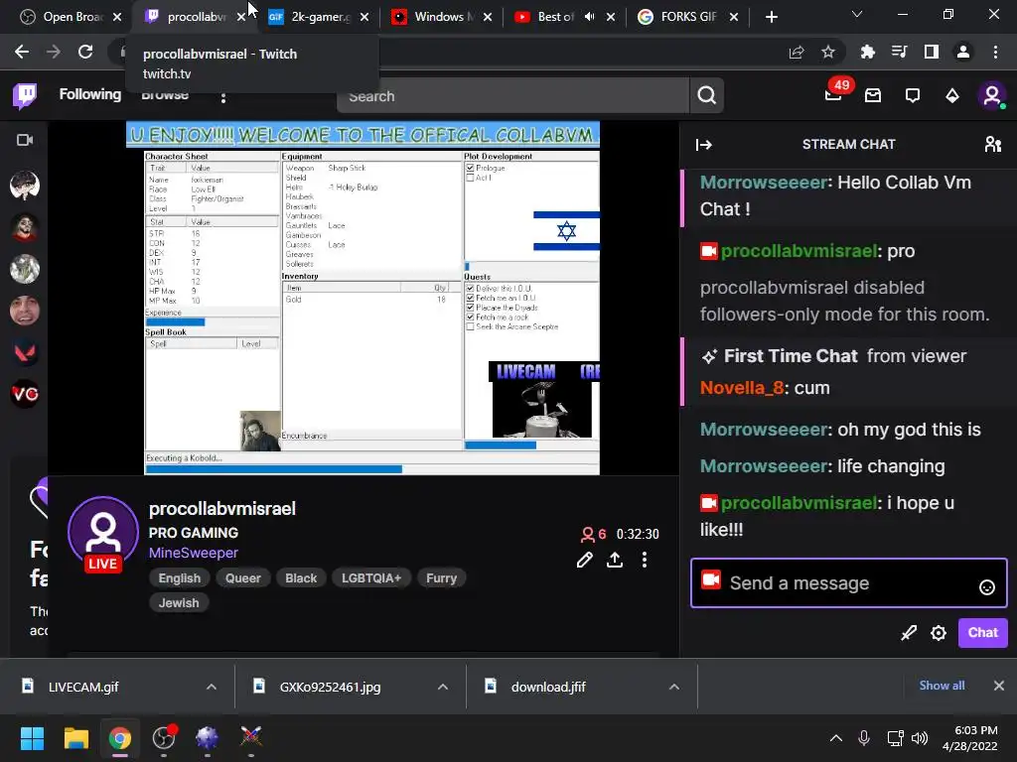This screenshot has height=762, width=1017.
Task: Mute audio on the Best of tab
Action: tap(589, 17)
